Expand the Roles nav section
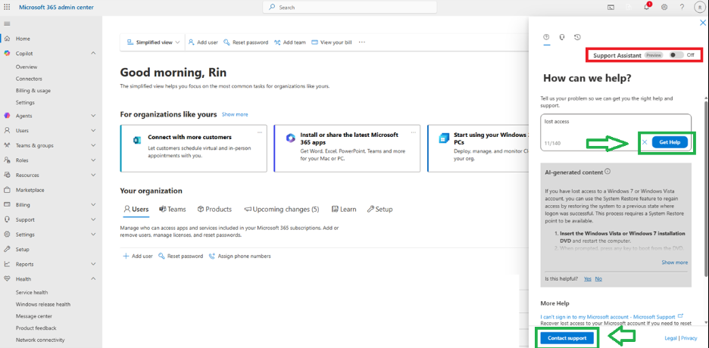The width and height of the screenshot is (709, 348). 93,160
